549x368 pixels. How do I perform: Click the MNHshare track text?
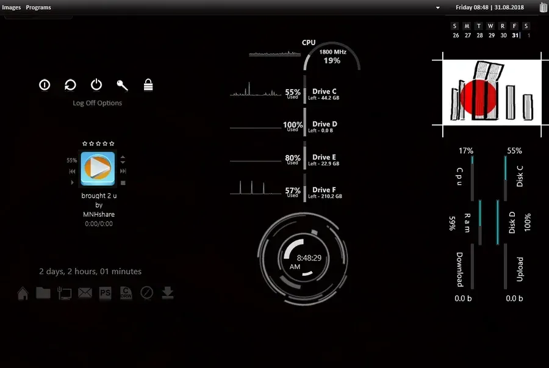(99, 214)
